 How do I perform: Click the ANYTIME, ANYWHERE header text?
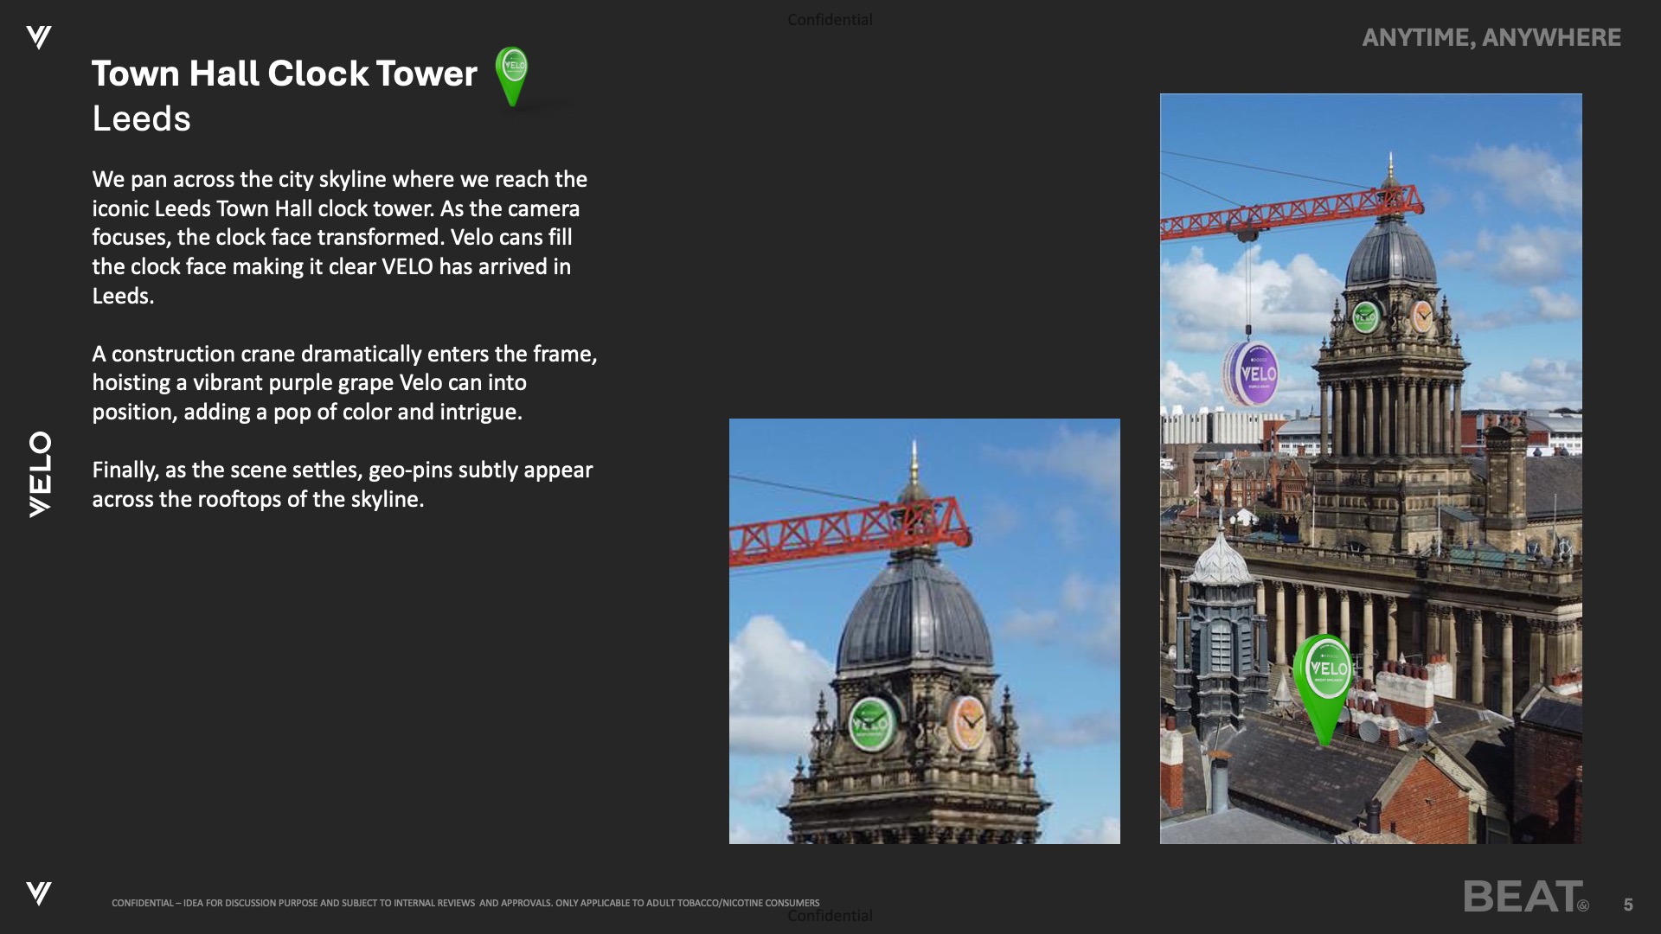click(x=1491, y=37)
